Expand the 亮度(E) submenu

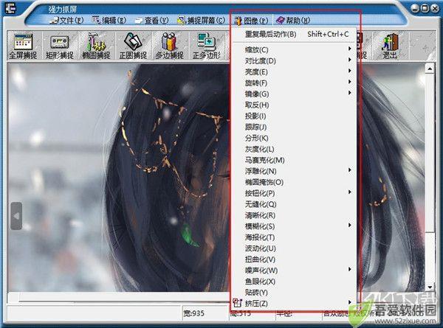tap(294, 71)
